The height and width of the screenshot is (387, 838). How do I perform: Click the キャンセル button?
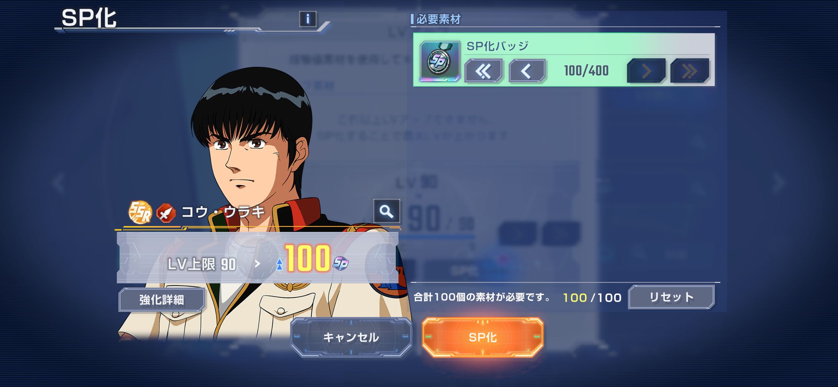351,337
